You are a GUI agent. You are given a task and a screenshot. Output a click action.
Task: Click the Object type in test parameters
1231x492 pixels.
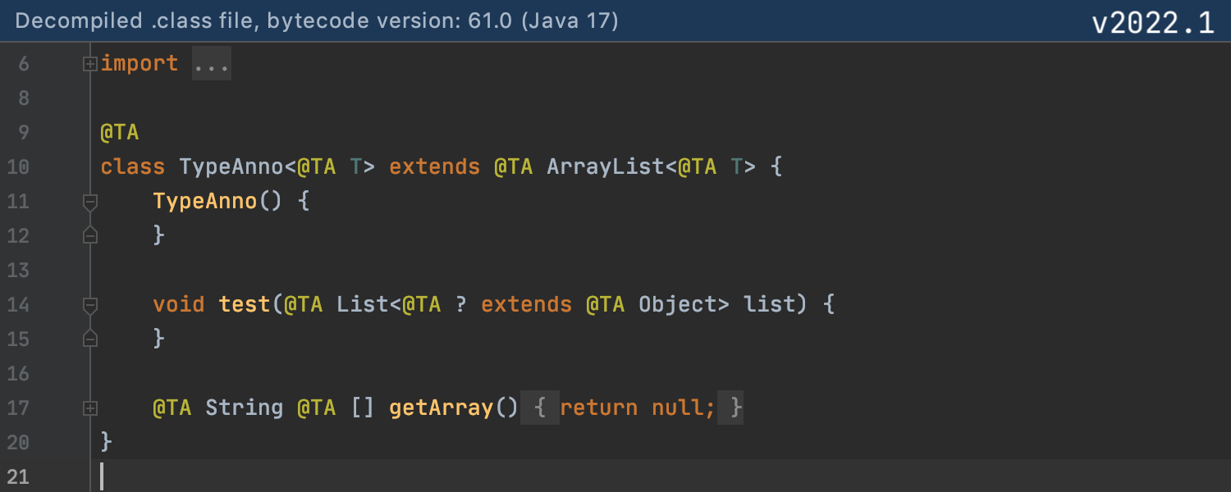point(678,305)
